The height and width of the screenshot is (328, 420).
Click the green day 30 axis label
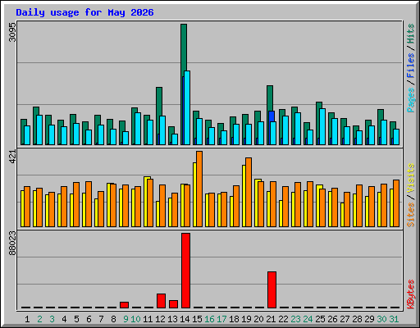[381, 319]
